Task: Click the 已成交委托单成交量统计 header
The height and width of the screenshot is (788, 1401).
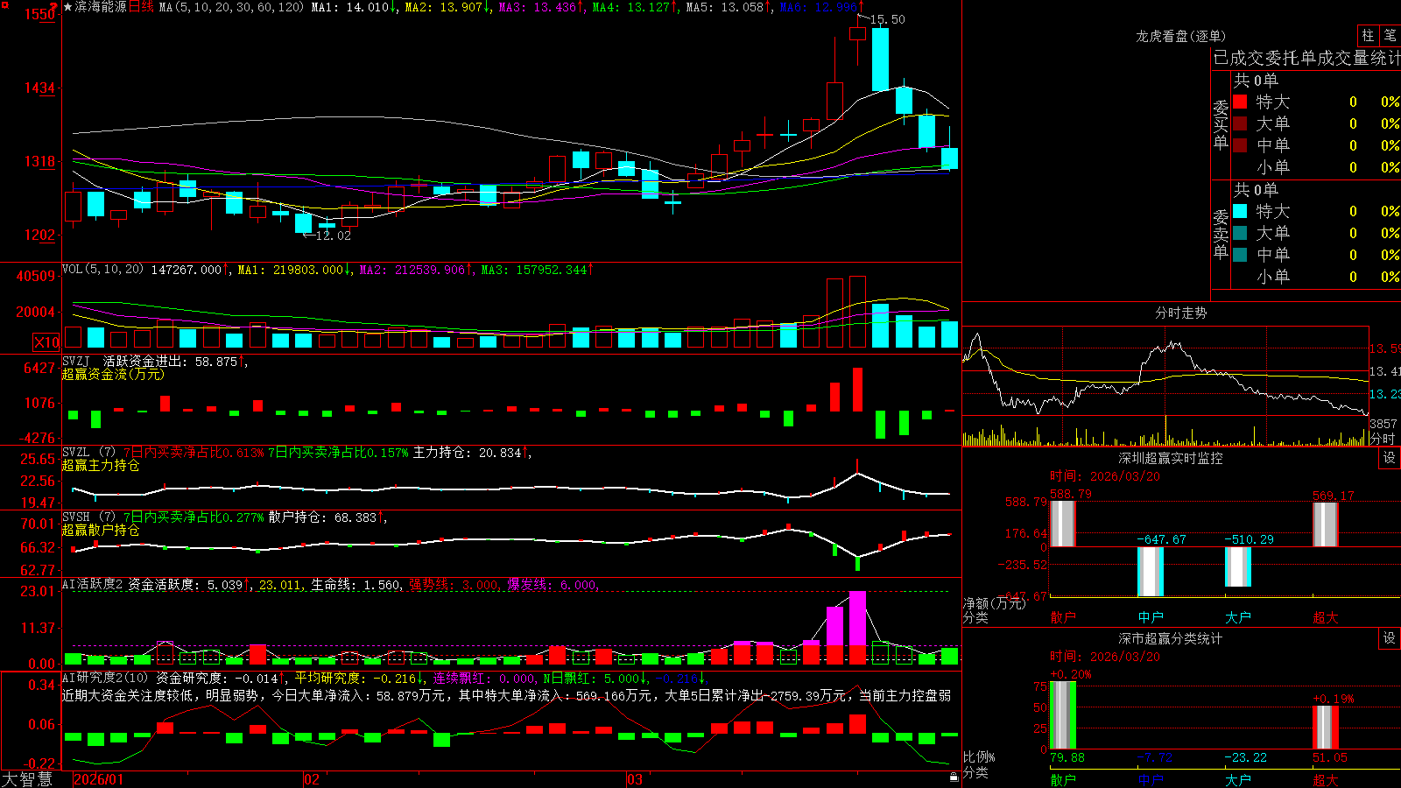Action: coord(1306,58)
